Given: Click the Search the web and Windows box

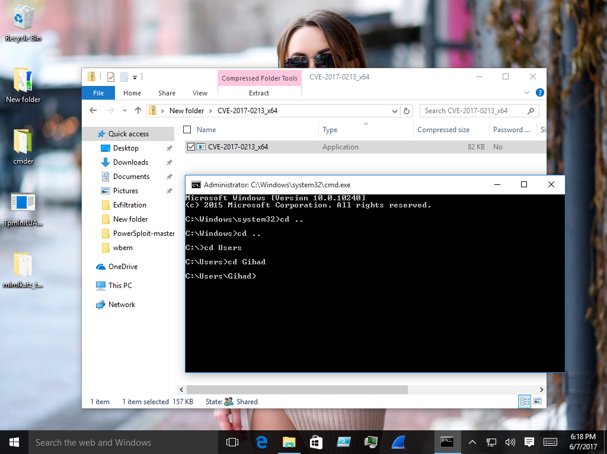Looking at the screenshot, I should click(123, 442).
